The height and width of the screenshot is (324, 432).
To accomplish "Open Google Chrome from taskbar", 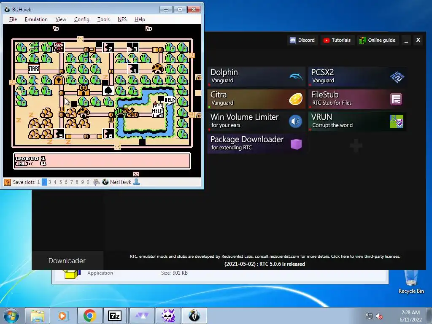I will 90,316.
